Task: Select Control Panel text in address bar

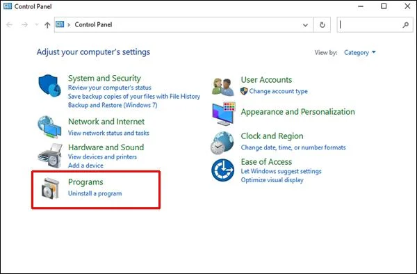Action: tap(93, 25)
